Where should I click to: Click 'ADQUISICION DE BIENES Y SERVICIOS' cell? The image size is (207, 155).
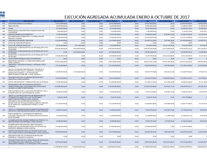pos(29,41)
